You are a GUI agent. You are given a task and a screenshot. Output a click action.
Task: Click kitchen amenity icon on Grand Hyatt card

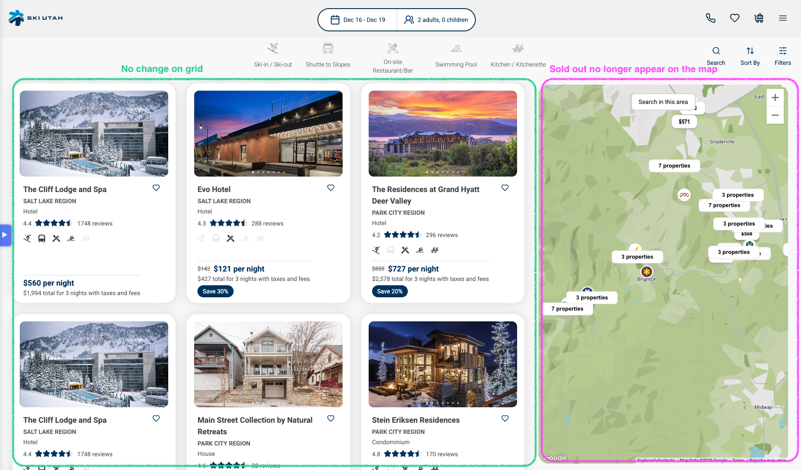[434, 250]
